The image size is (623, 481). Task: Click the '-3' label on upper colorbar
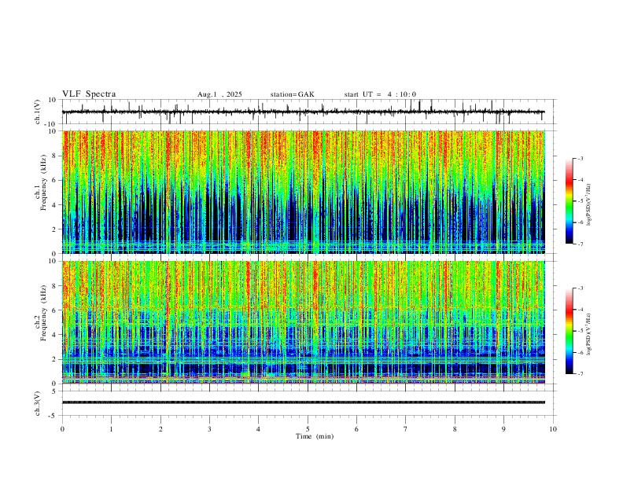point(580,158)
